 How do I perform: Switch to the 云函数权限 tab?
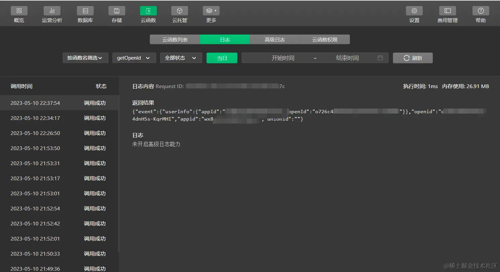point(325,40)
